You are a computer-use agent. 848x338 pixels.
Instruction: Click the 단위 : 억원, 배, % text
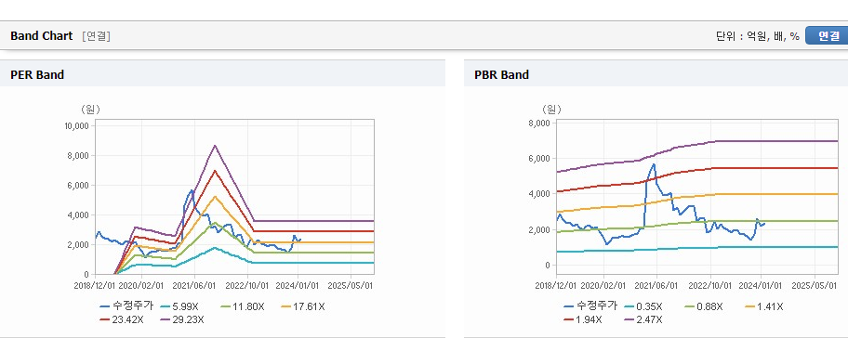[757, 36]
